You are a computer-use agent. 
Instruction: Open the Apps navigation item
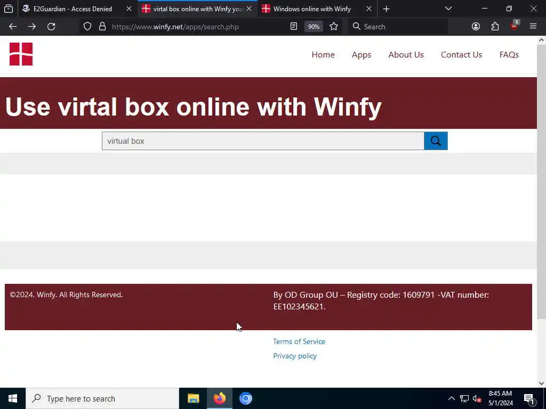pyautogui.click(x=362, y=55)
